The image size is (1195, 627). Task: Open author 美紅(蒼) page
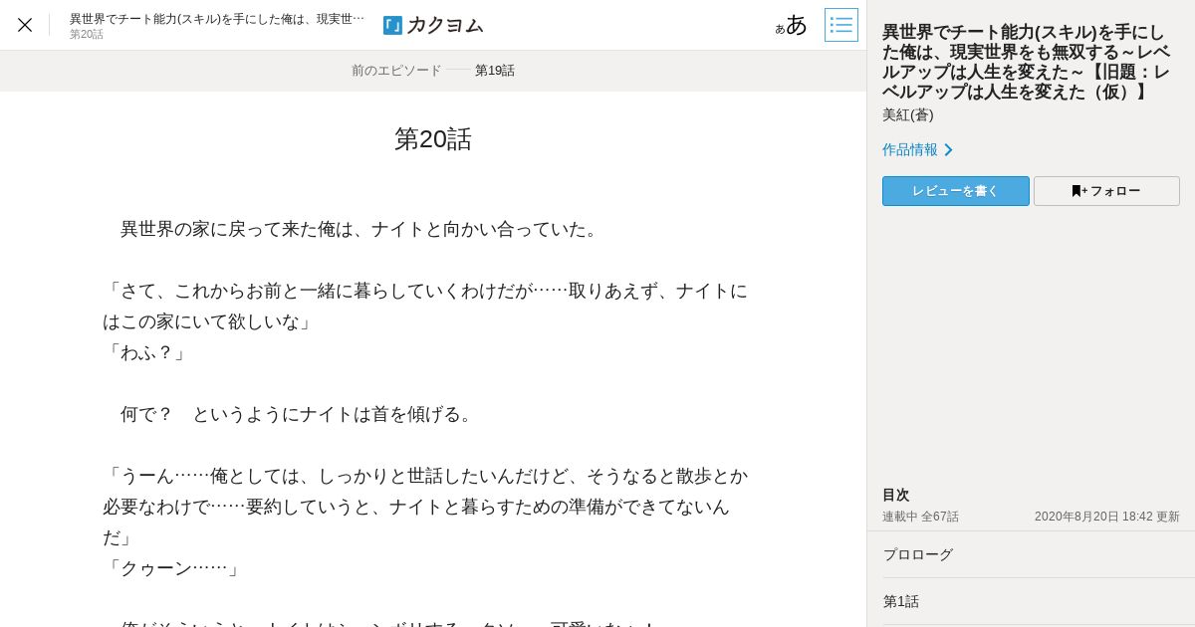908,114
